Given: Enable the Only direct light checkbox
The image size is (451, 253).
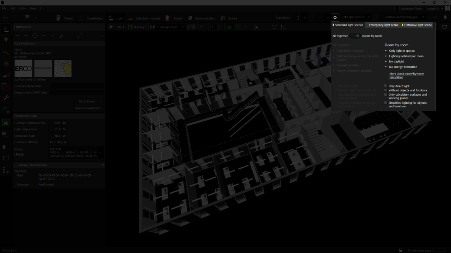Looking at the screenshot, I should click(386, 86).
